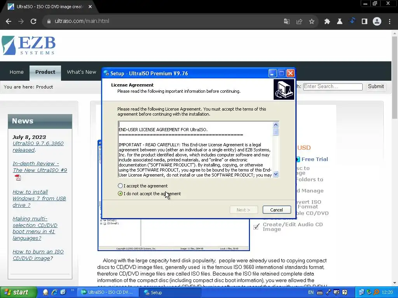Go forward in Chrome browser
The width and height of the screenshot is (398, 298).
click(21, 21)
